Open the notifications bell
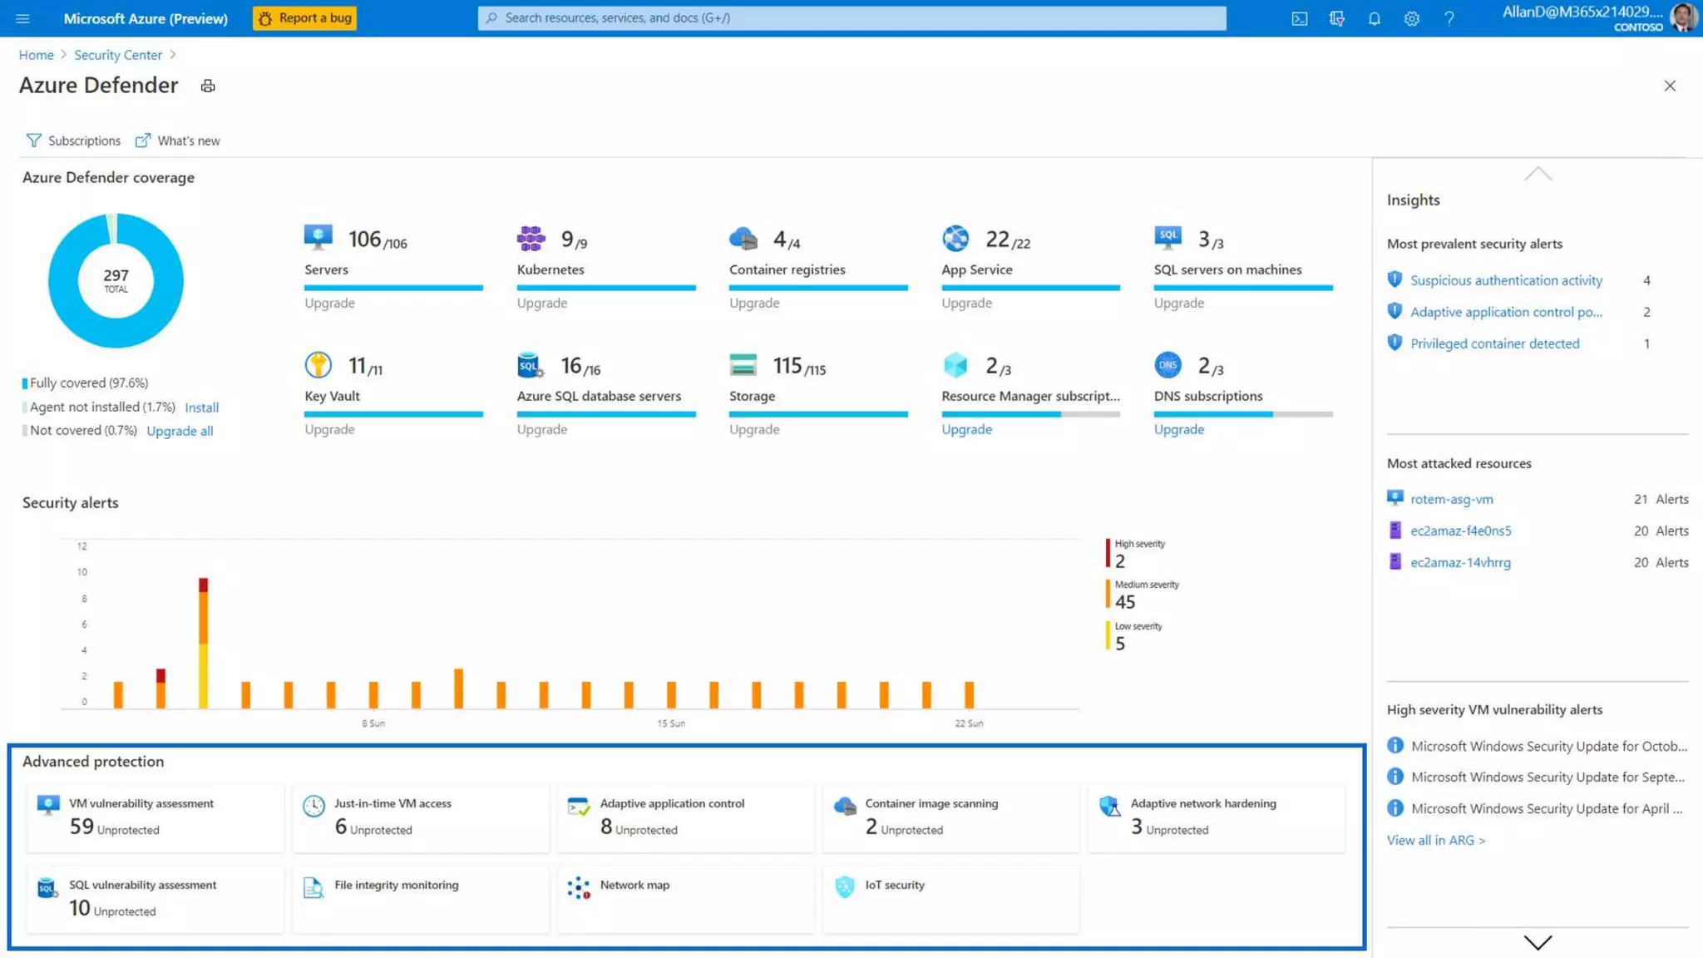 (x=1374, y=18)
